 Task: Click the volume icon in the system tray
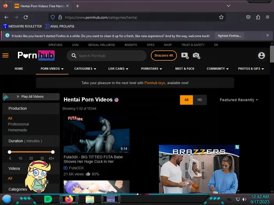(244, 199)
